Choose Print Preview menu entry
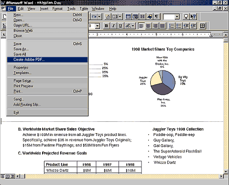The width and height of the screenshot is (229, 185). tap(47, 86)
